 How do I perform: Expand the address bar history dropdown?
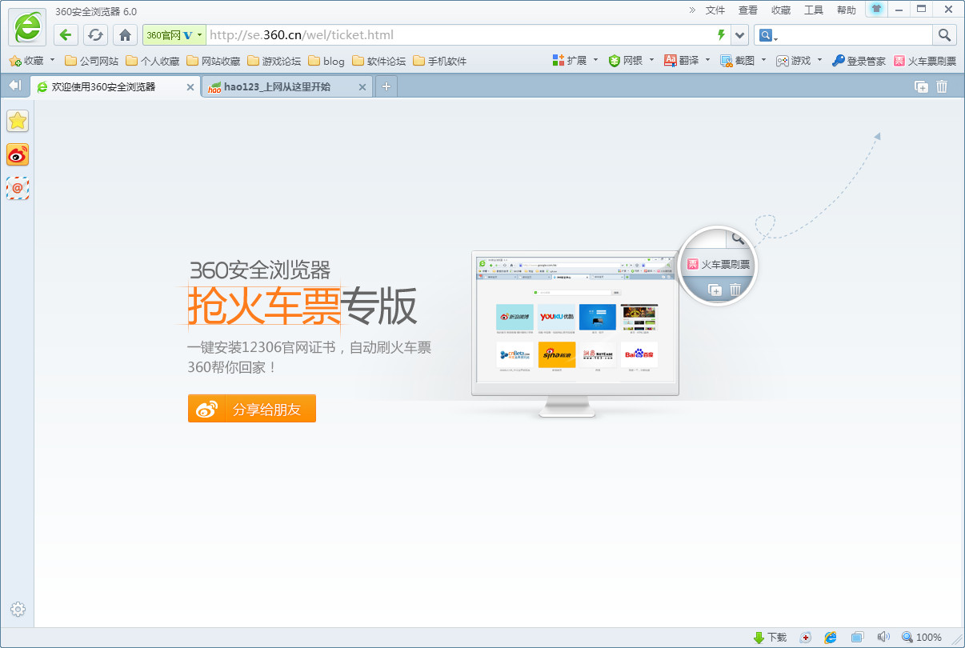[740, 34]
